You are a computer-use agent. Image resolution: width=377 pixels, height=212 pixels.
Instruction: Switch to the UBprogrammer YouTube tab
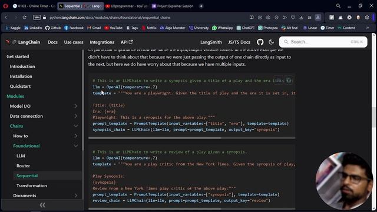coord(127,6)
